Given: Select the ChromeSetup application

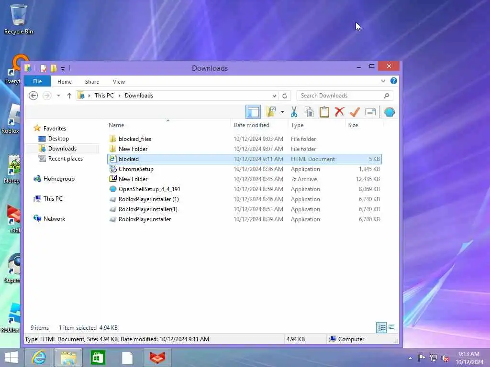Looking at the screenshot, I should pos(245,169).
